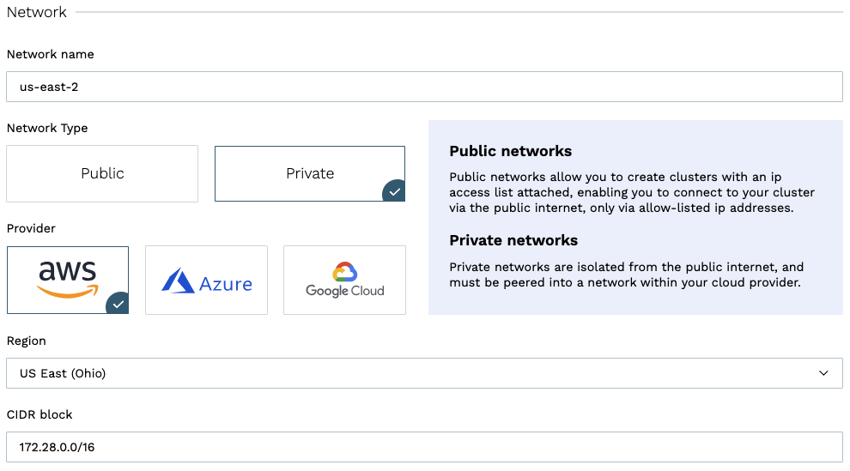Select the AWS provider logo

coord(68,280)
